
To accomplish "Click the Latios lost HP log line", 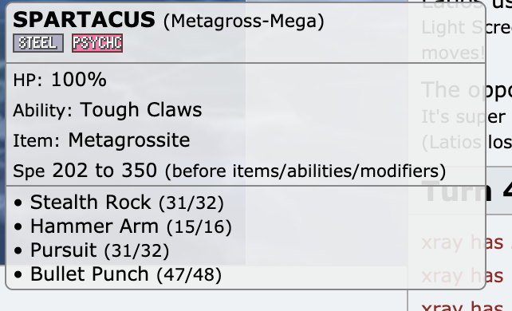I will (x=467, y=143).
